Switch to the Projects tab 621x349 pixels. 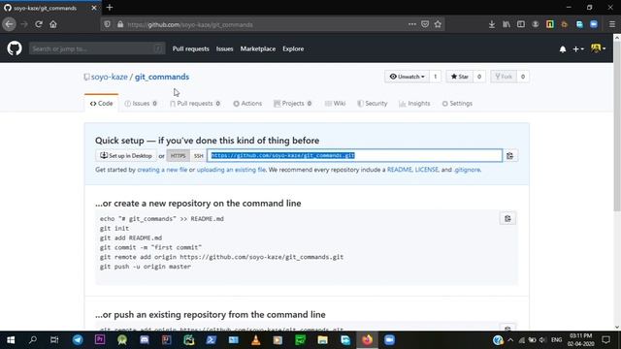tap(293, 104)
